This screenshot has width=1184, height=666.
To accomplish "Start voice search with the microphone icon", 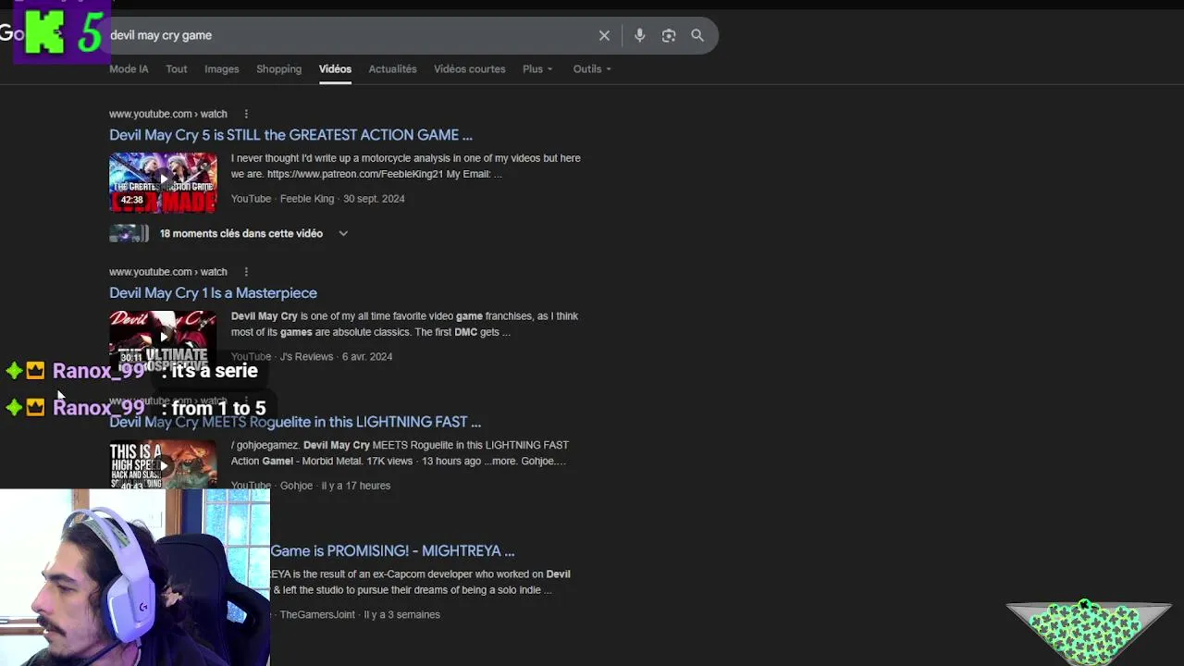I will [639, 35].
